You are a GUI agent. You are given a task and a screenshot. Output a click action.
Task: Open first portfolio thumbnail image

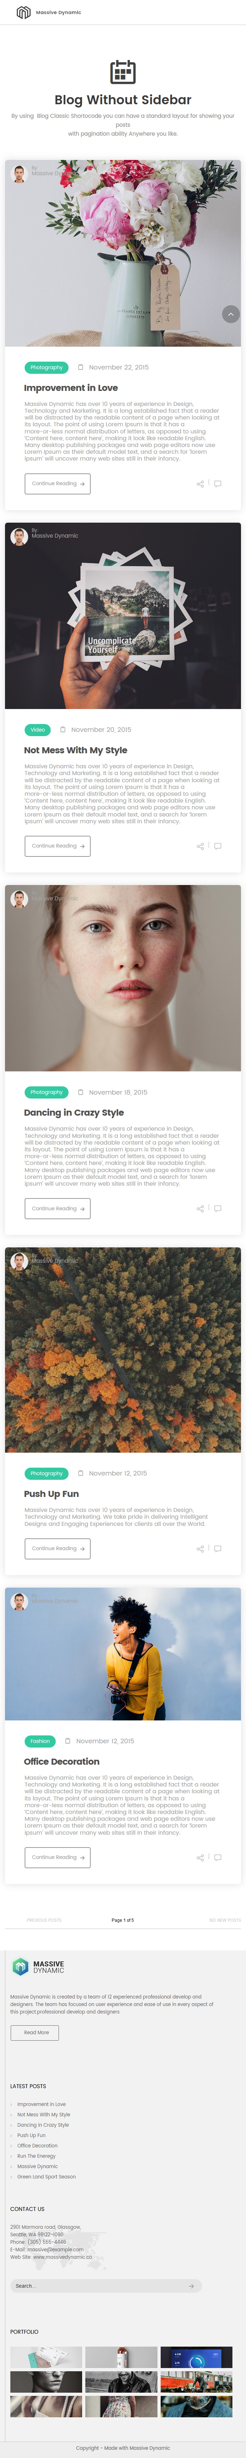(46, 2358)
